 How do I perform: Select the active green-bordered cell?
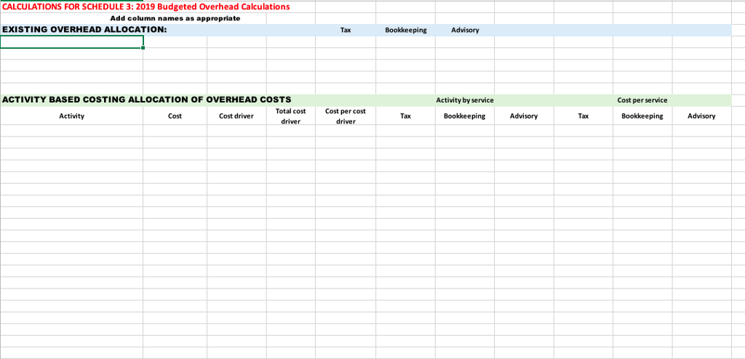[72, 42]
